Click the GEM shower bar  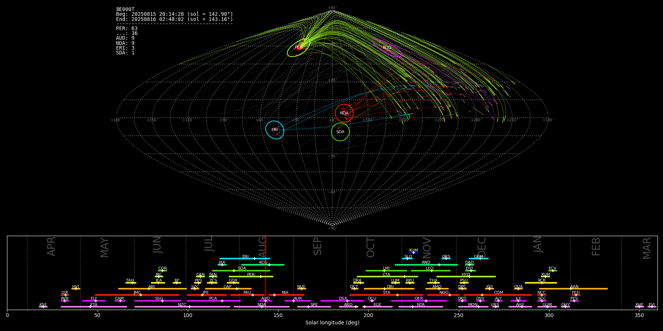[x=478, y=259]
